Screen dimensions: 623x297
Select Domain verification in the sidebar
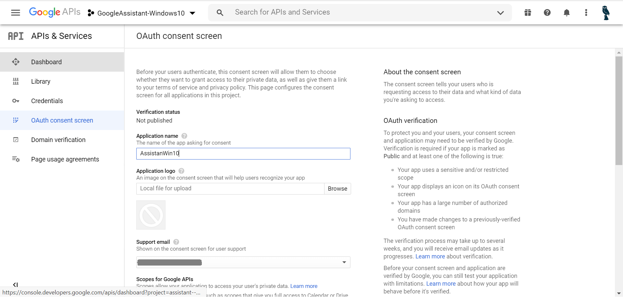tap(58, 140)
